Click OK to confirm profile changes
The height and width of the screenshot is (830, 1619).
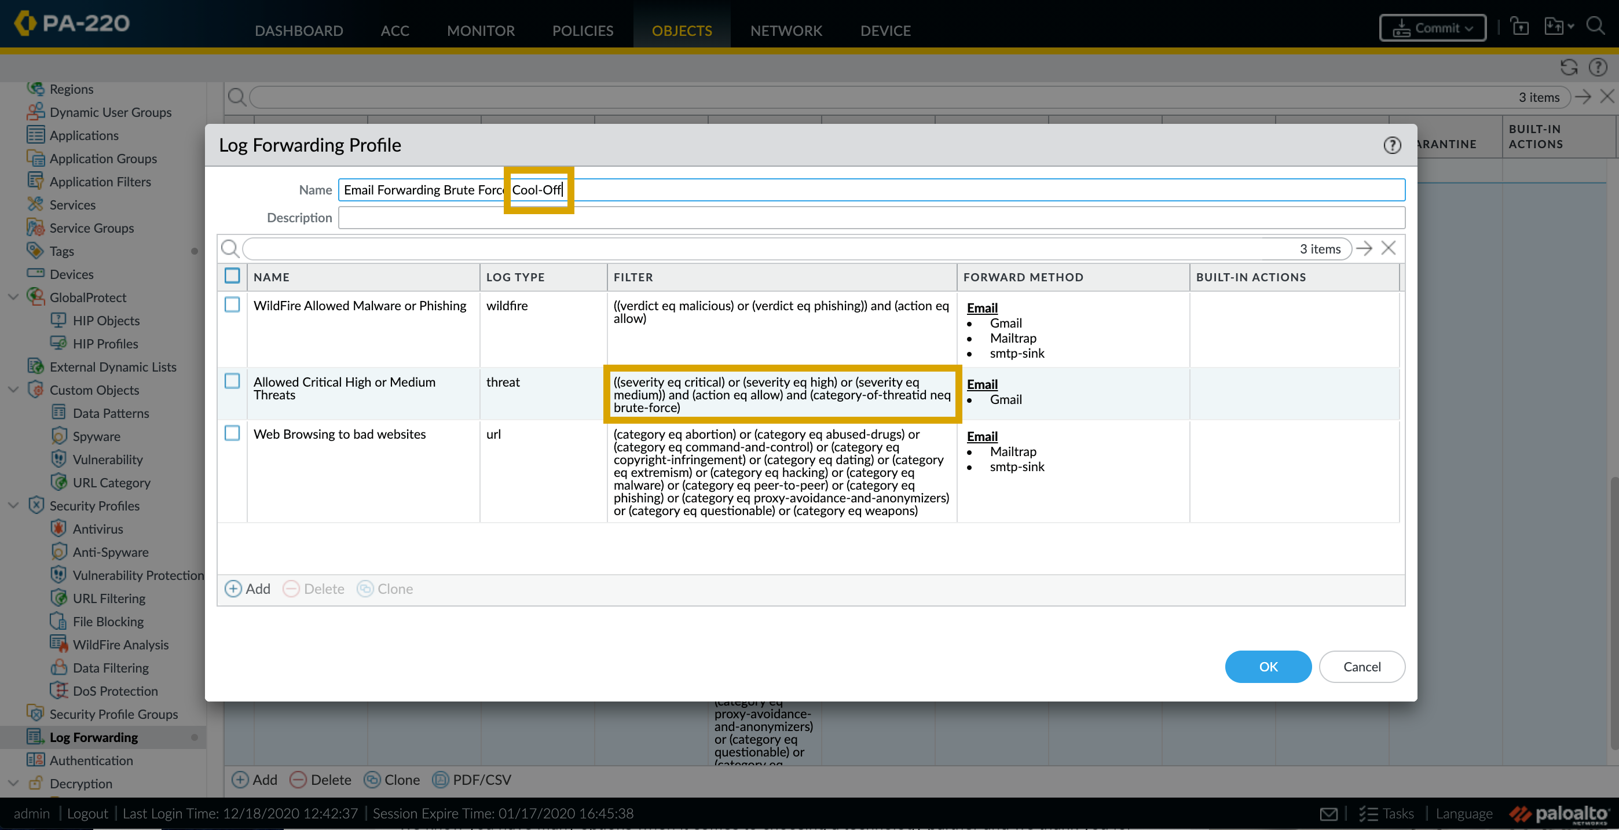1268,666
